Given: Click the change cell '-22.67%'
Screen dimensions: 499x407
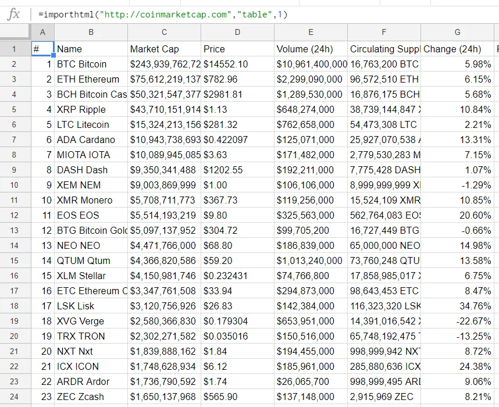Looking at the screenshot, I should tap(457, 321).
